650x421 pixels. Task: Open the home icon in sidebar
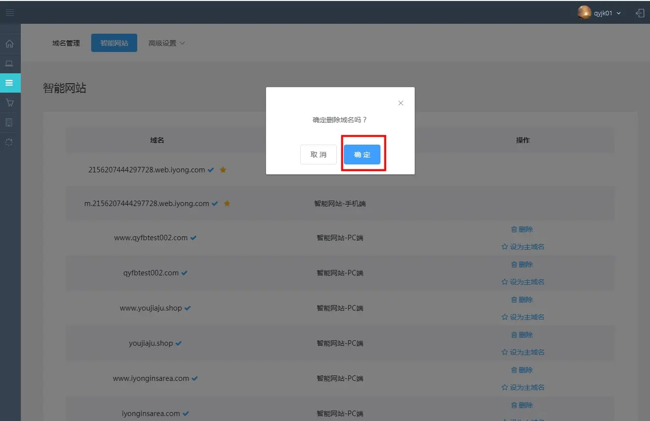(9, 44)
